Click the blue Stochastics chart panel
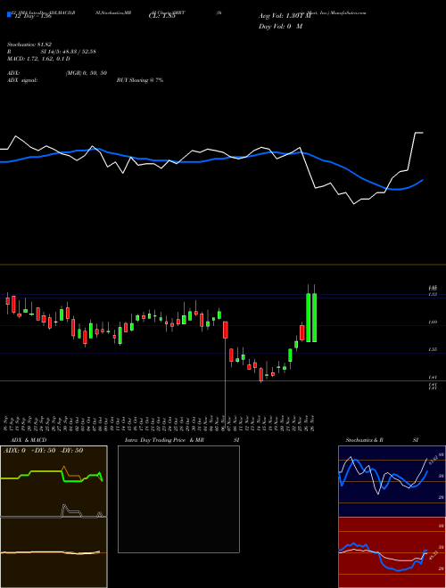This screenshot has height=588, width=446. 392,481
